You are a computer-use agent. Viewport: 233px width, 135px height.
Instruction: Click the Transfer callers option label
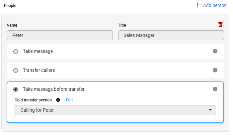point(39,70)
